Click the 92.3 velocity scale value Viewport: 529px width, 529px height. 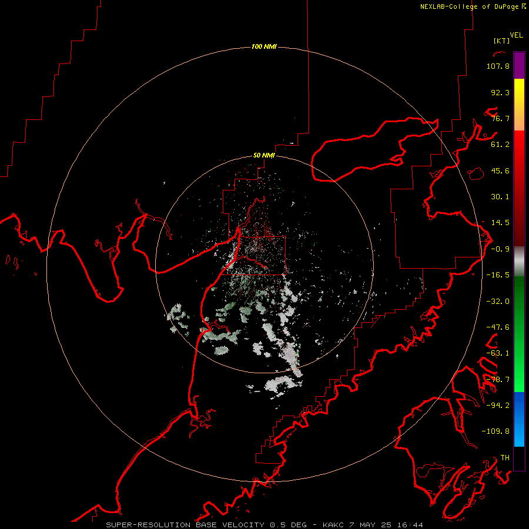(x=500, y=92)
